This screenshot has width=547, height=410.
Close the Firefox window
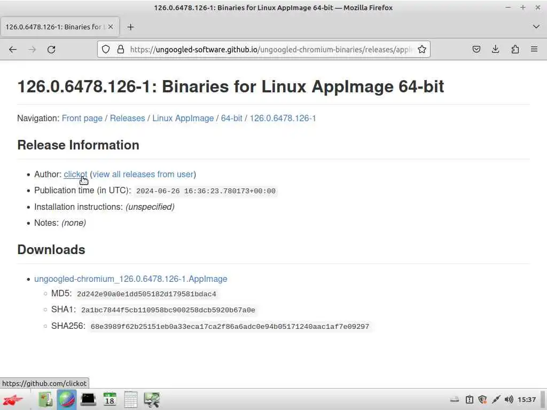tap(537, 7)
